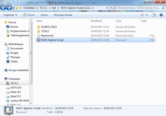Expand the arrow after Ordinateur in the path

pos(37,8)
